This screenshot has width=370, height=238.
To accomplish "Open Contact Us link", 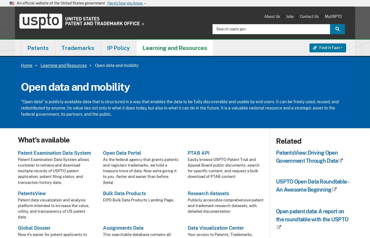I will click(309, 17).
